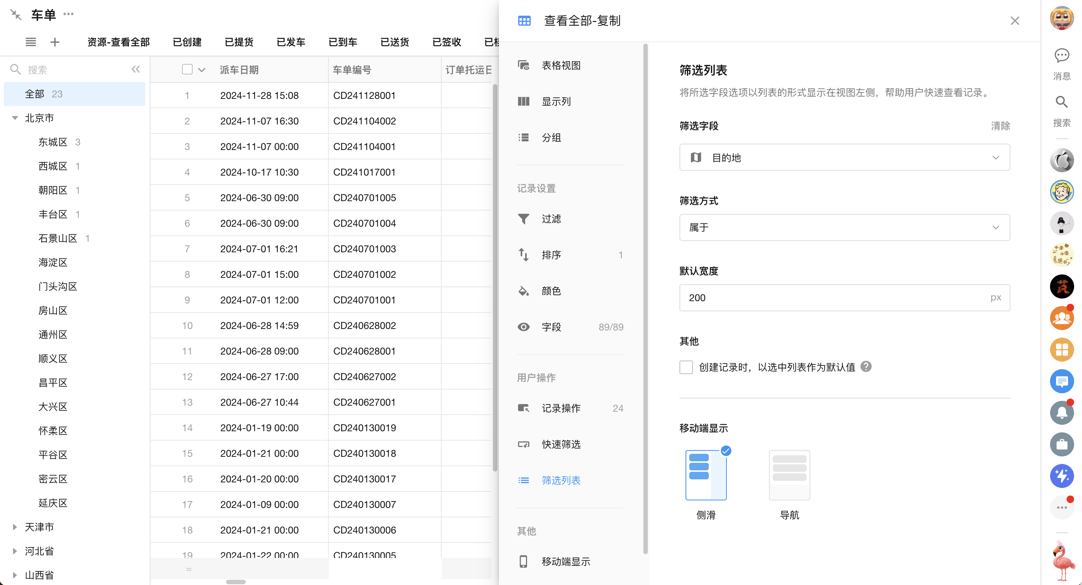Click the table view icon beside 查看全部-复制
1082x585 pixels.
[x=524, y=21]
